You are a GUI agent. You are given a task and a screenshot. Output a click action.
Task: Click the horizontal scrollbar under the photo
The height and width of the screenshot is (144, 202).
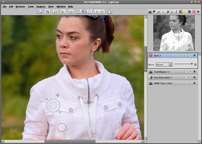pyautogui.click(x=70, y=141)
